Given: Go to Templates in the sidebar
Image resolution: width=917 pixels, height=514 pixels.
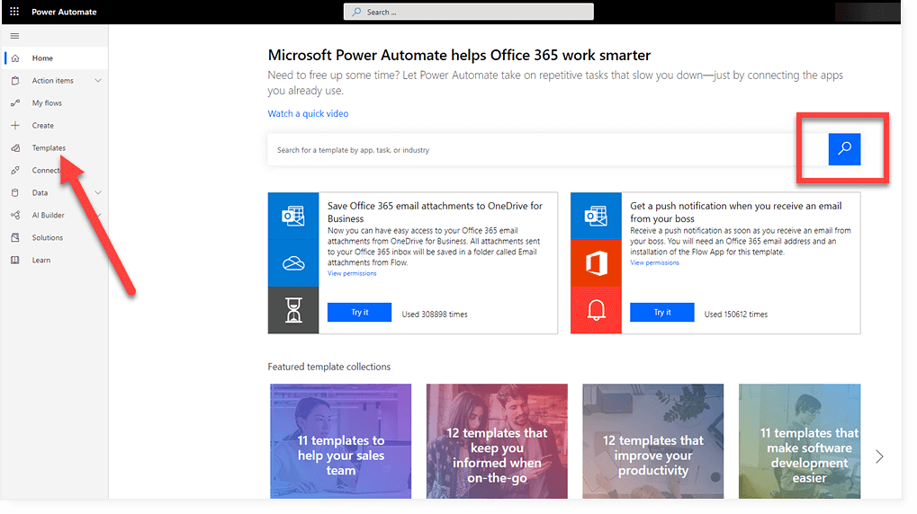Looking at the screenshot, I should click(x=49, y=147).
